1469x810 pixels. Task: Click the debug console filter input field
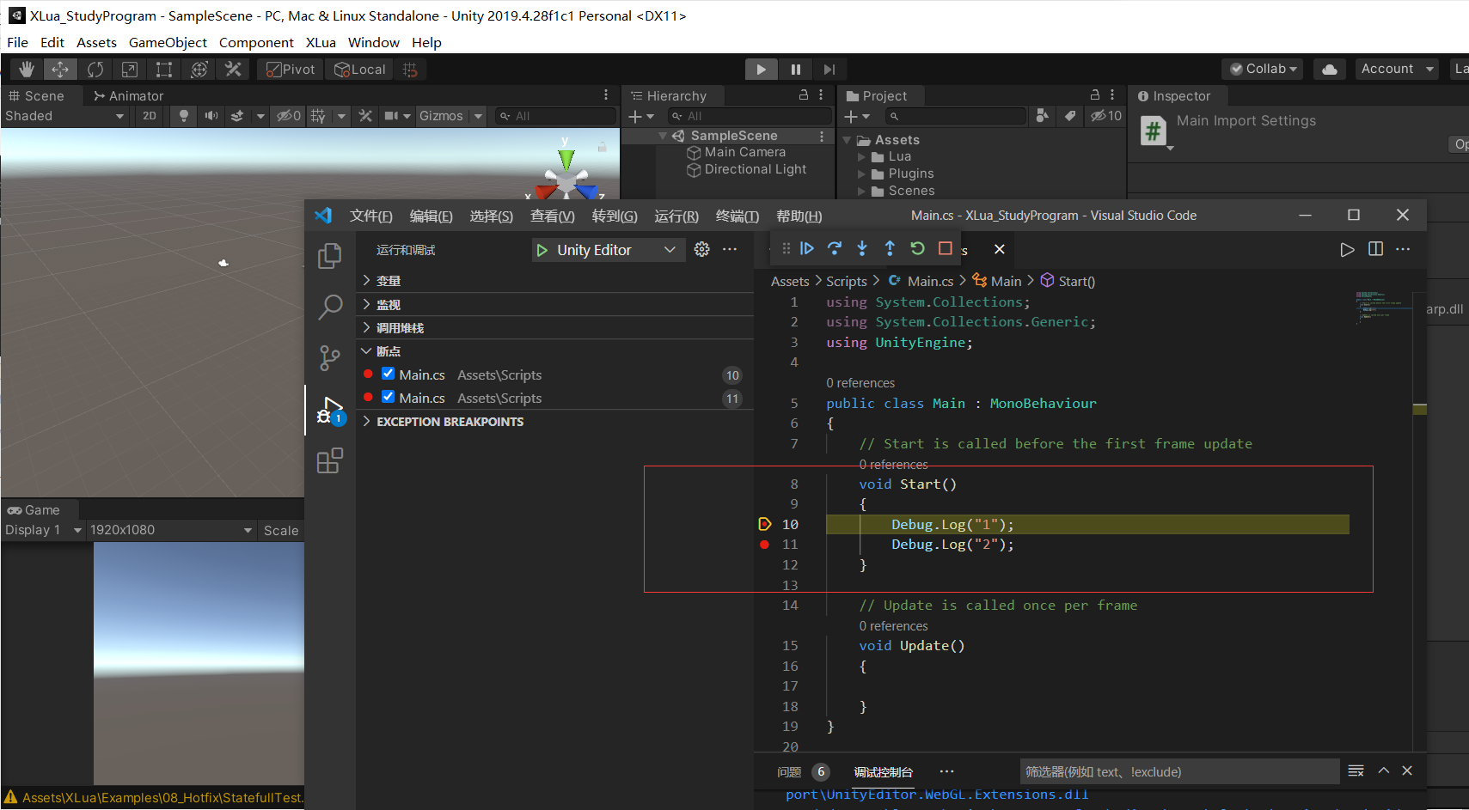tap(1178, 771)
